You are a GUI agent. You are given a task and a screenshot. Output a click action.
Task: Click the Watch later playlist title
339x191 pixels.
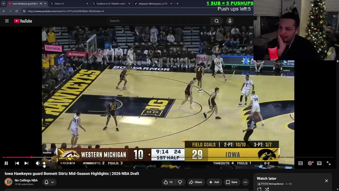tap(266, 179)
